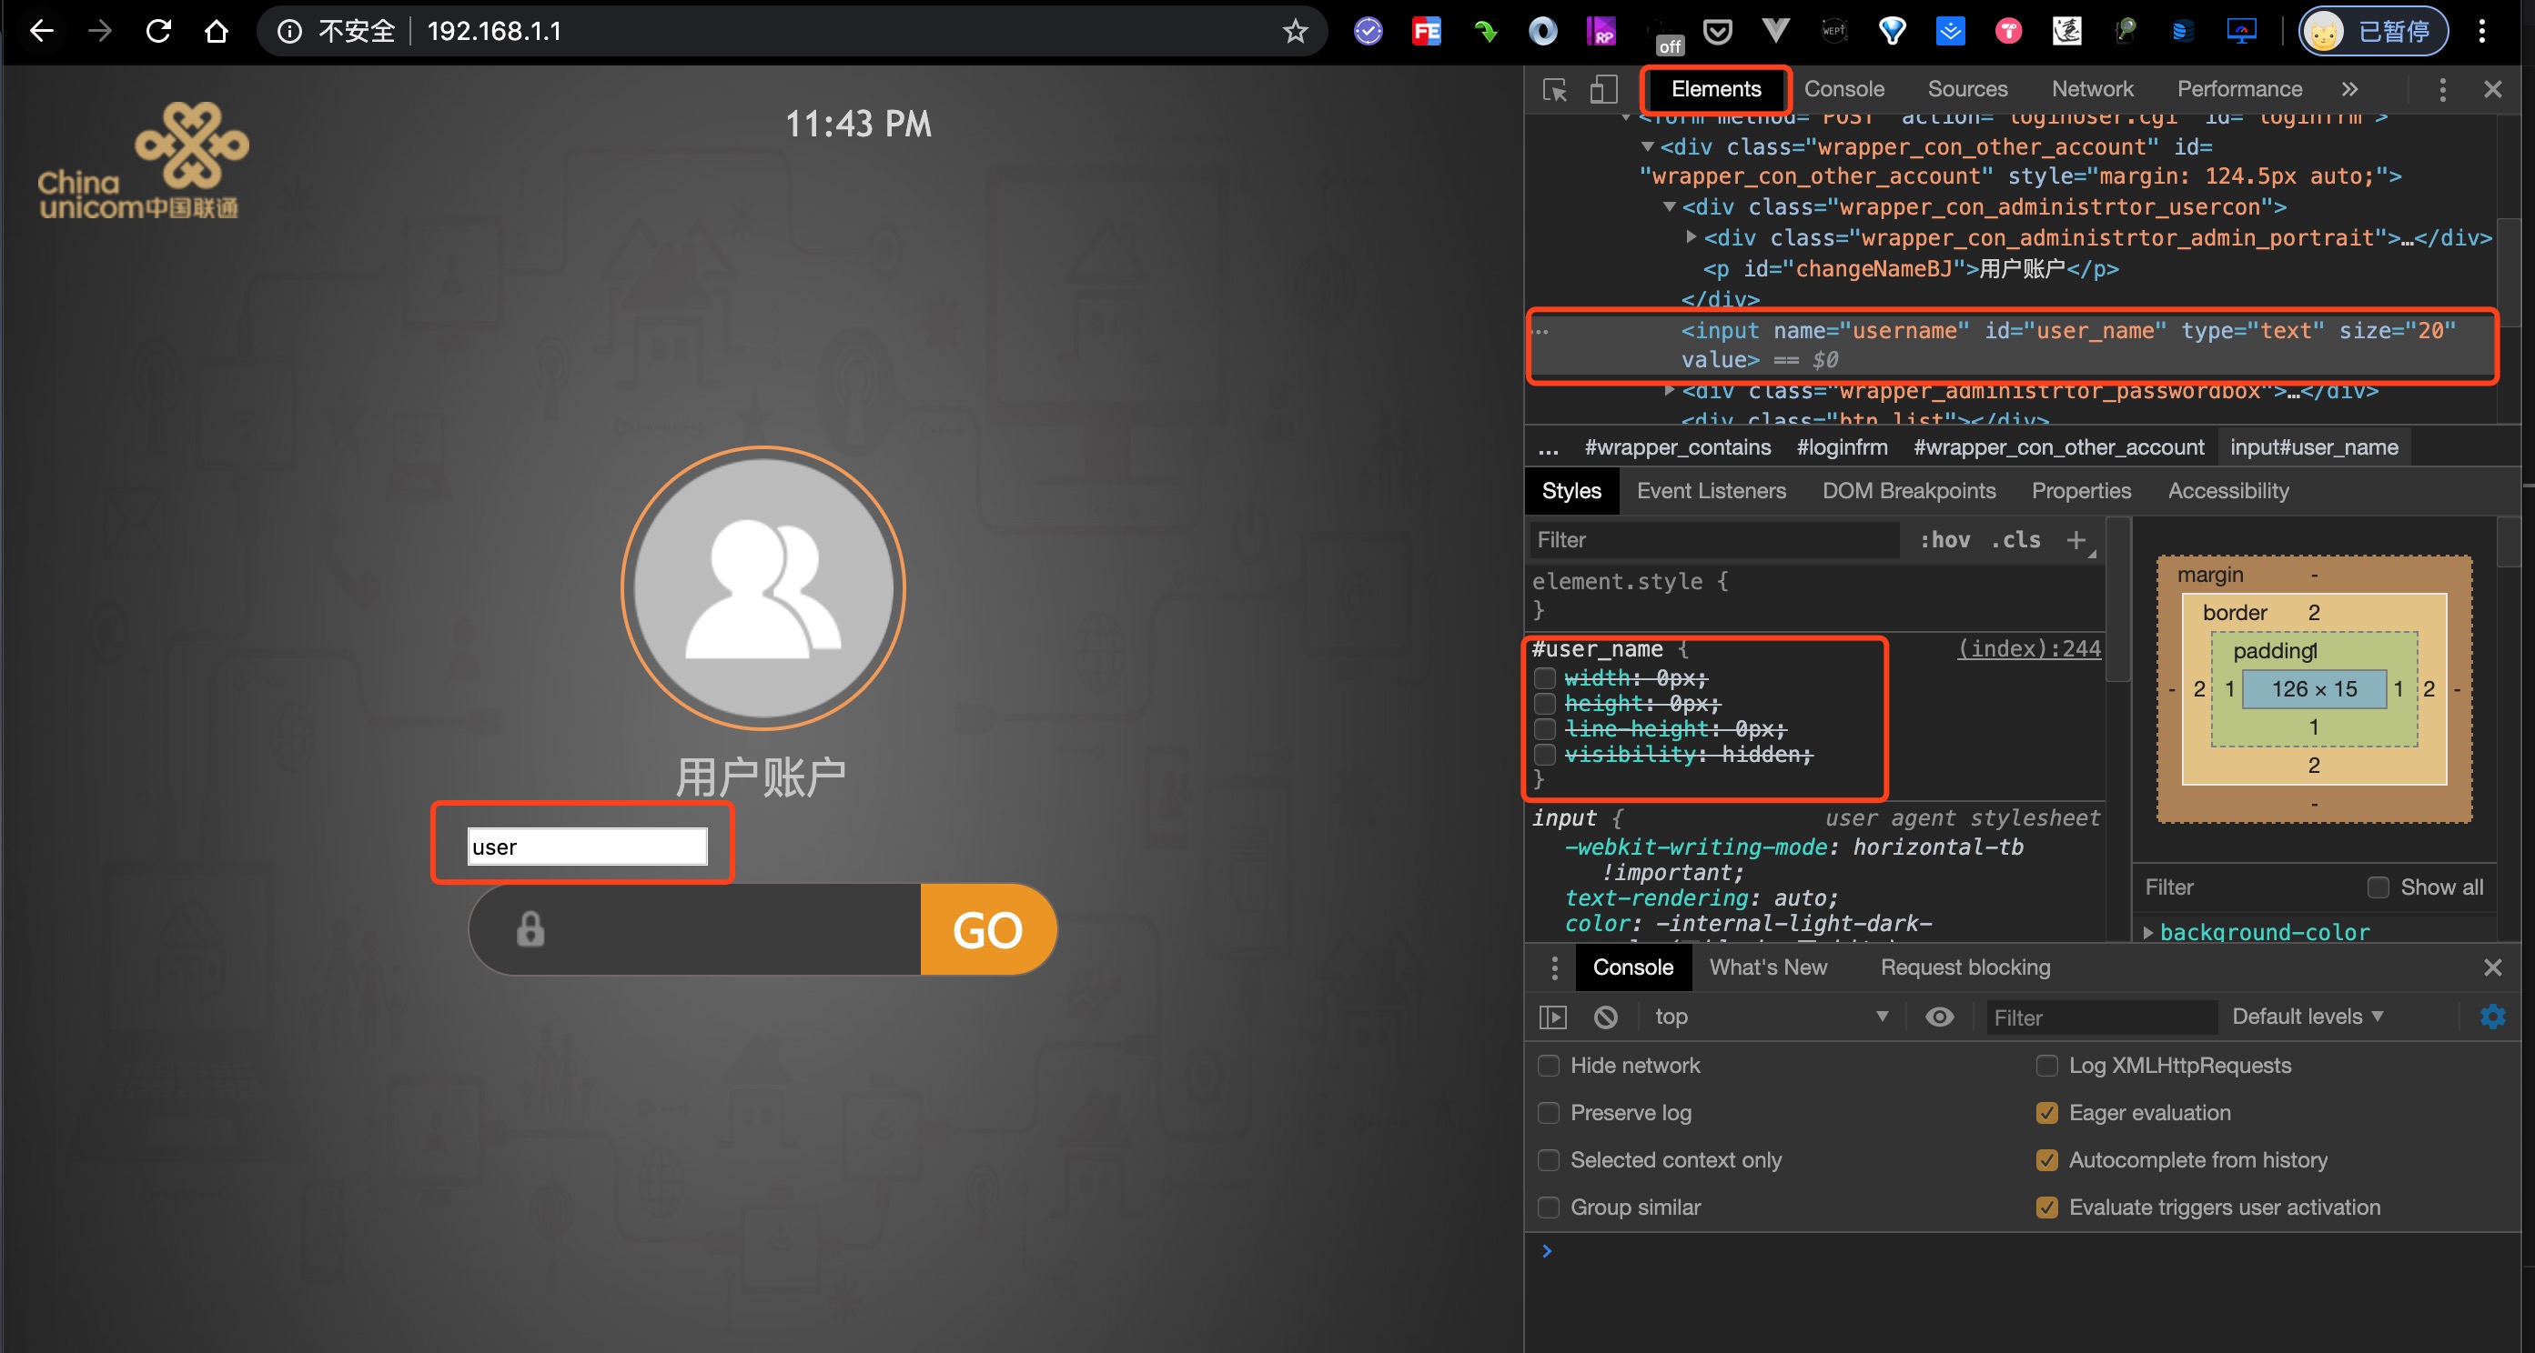Toggle the device toolbar icon

coord(1603,89)
